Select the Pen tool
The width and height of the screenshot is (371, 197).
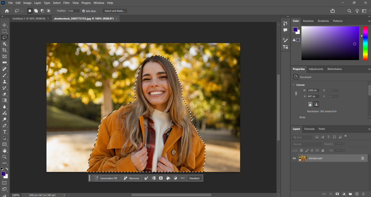(x=4, y=125)
